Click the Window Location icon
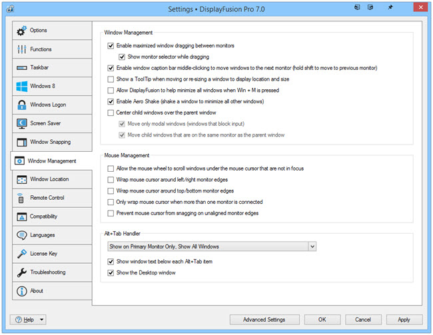433x335 pixels. [21, 179]
